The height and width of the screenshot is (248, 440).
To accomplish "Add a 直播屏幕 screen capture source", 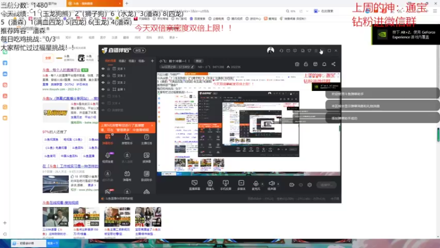I will point(195,185).
